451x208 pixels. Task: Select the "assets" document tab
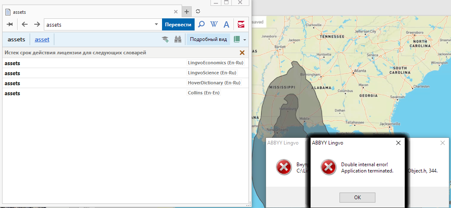click(91, 12)
